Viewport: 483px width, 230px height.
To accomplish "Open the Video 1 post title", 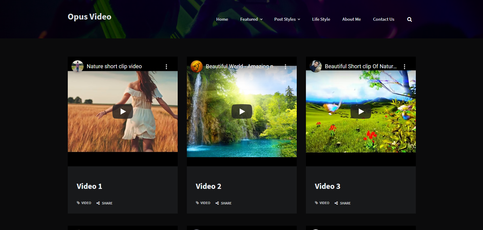I will (89, 186).
